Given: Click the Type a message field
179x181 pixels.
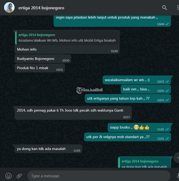Looking at the screenshot, I should pos(99,176).
